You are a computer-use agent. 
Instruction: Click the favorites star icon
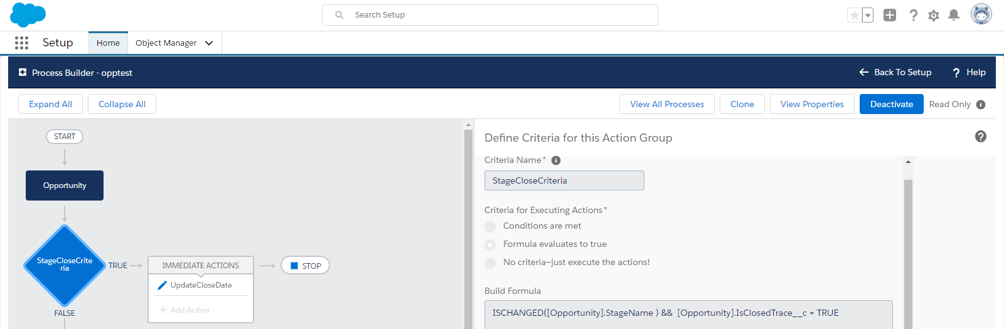click(x=854, y=15)
